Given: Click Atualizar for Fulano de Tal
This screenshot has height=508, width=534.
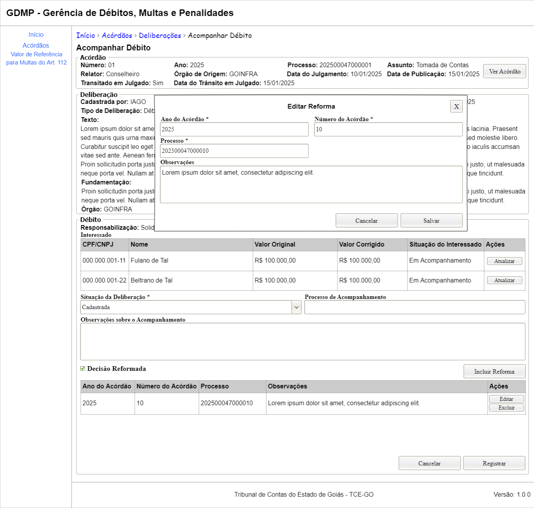Looking at the screenshot, I should (504, 261).
